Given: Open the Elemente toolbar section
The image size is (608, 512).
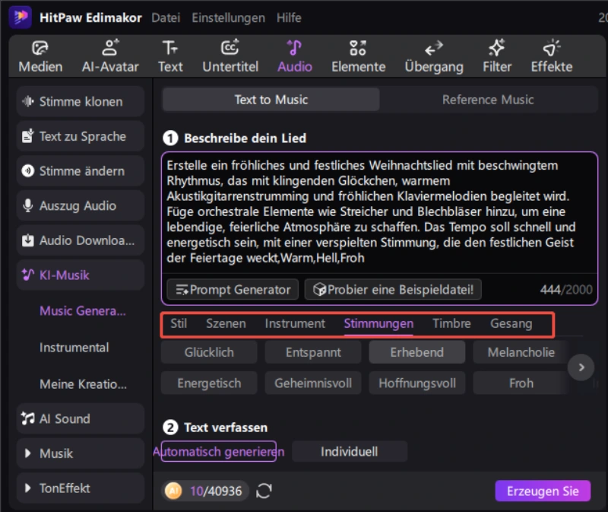Looking at the screenshot, I should (x=358, y=57).
